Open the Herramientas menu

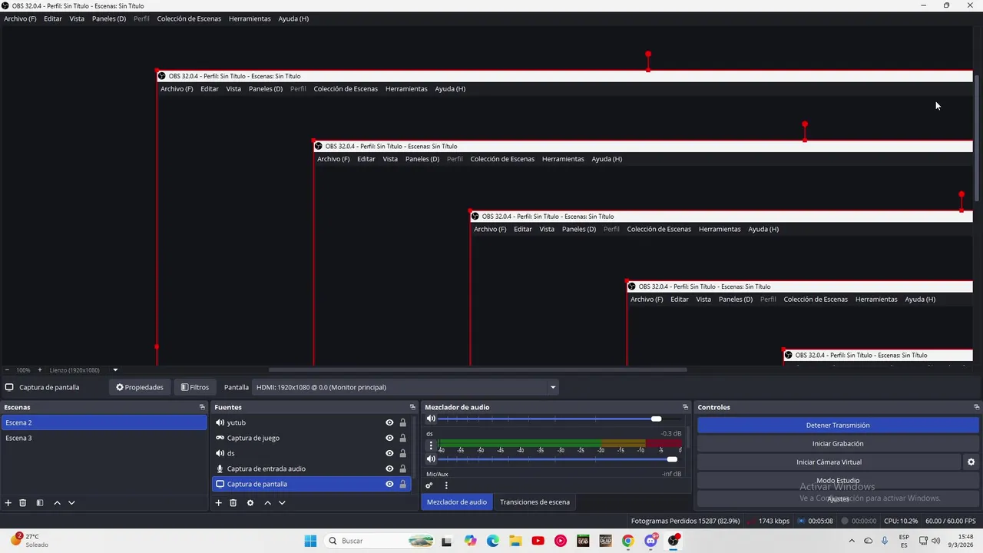(250, 18)
